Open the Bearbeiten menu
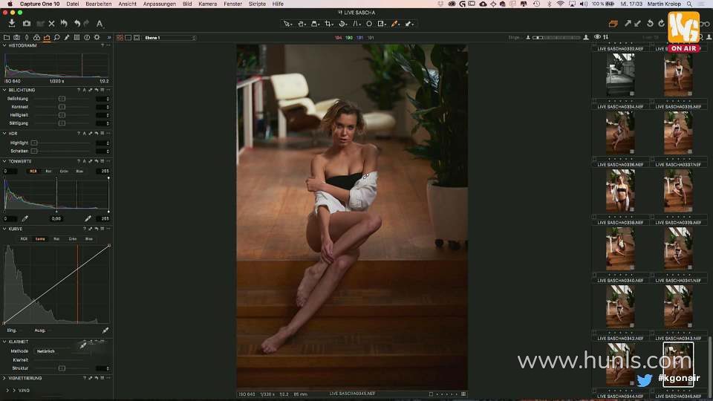This screenshot has height=401, width=713. 99,4
